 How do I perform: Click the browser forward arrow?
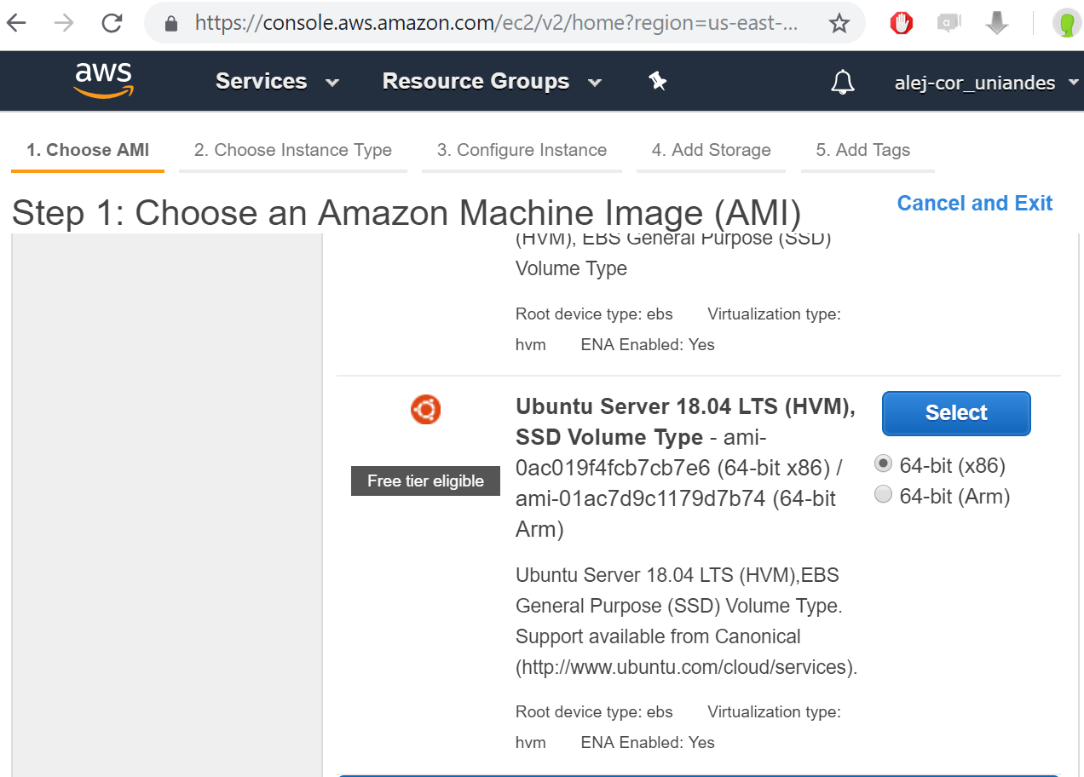point(64,23)
